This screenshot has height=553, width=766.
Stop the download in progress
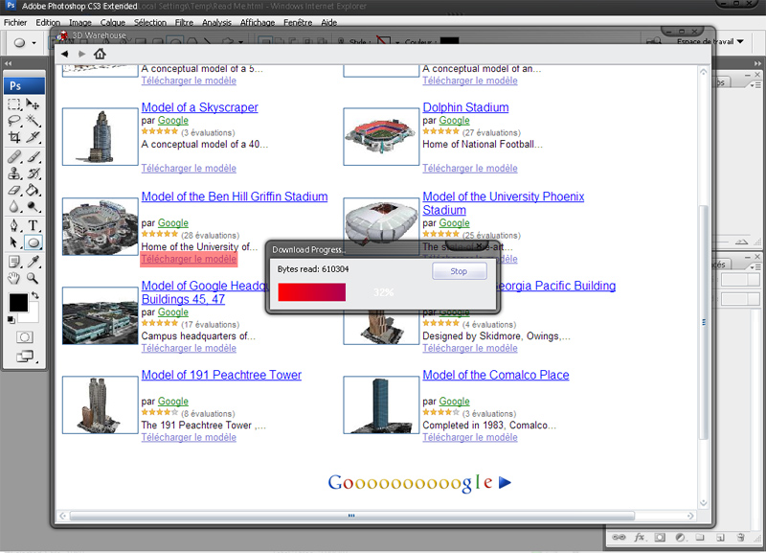(x=459, y=271)
